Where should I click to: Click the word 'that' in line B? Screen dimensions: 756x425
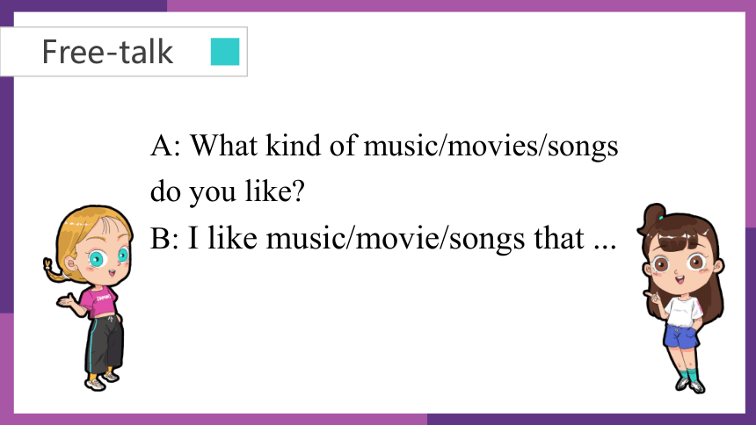pyautogui.click(x=559, y=238)
